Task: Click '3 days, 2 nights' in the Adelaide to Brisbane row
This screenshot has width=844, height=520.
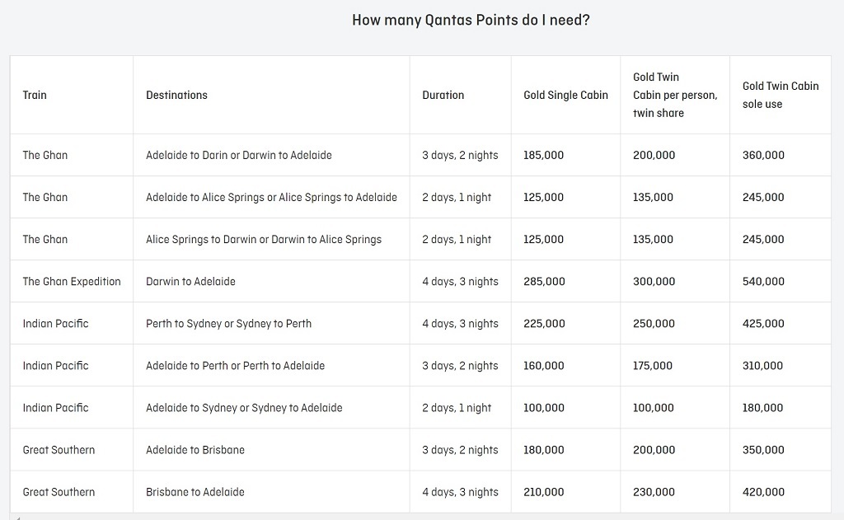Action: pyautogui.click(x=460, y=450)
